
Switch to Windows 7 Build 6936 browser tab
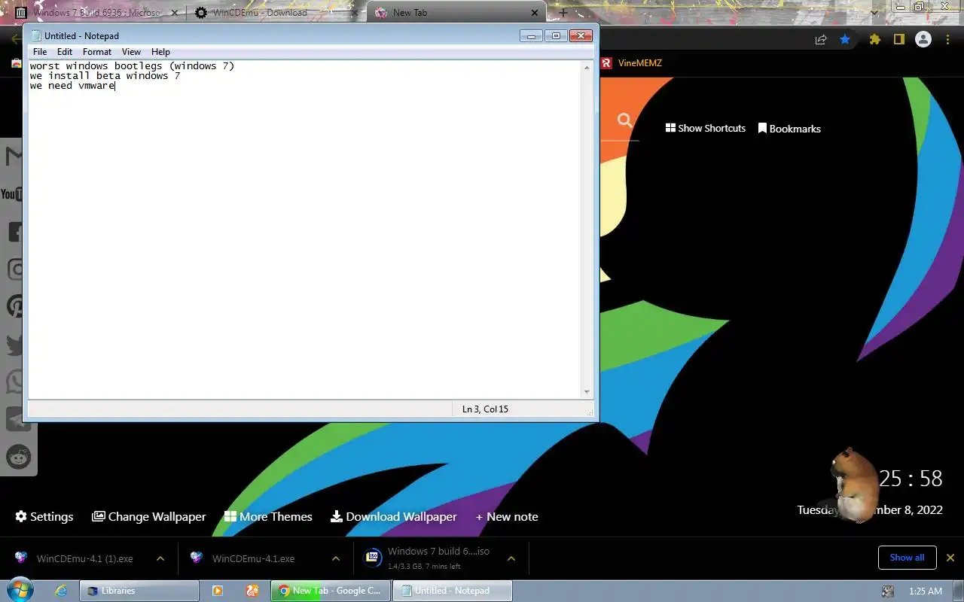point(96,13)
